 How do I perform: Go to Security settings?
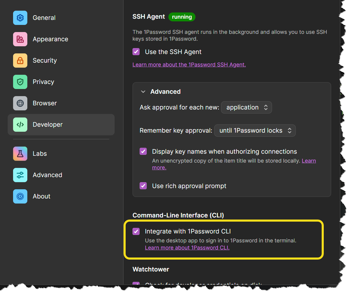point(61,61)
